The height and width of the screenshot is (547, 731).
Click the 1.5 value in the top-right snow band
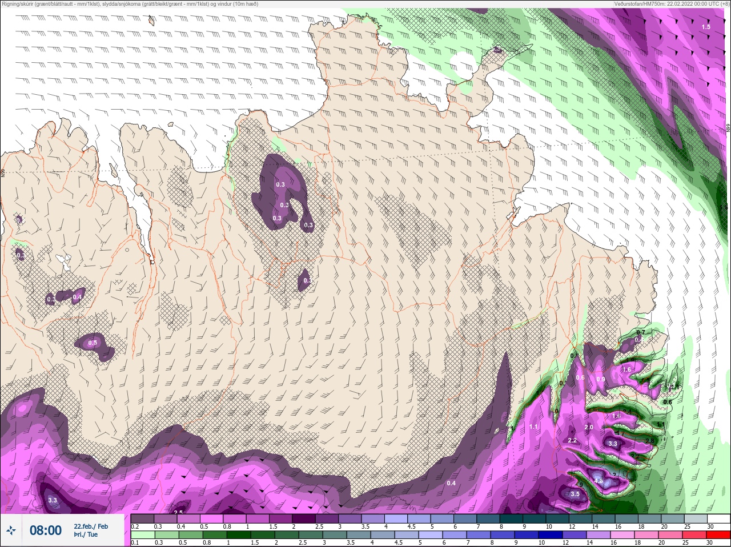tap(706, 27)
